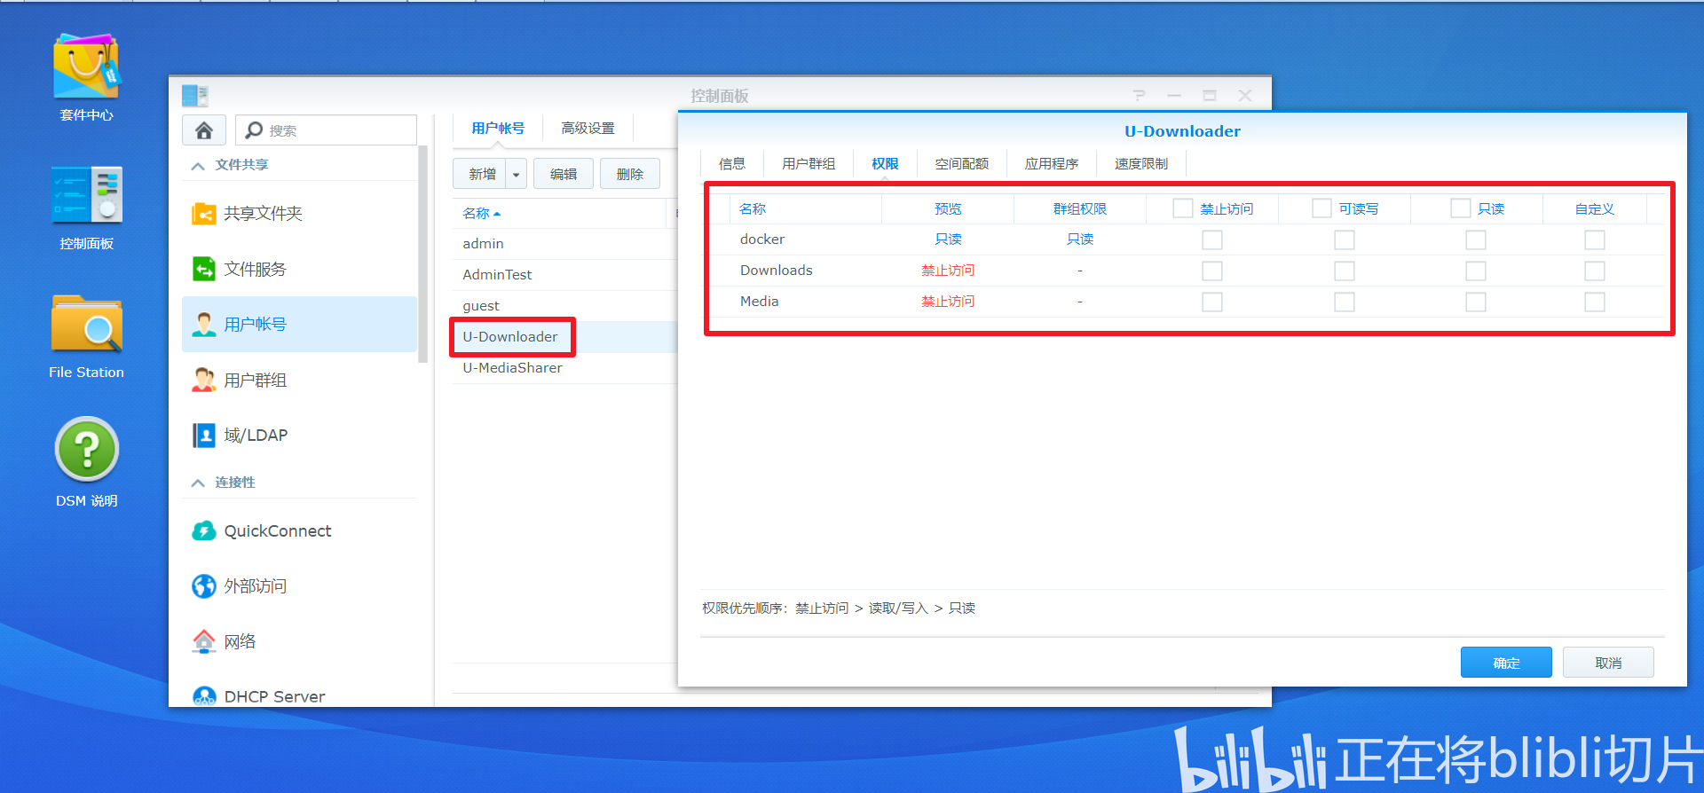This screenshot has width=1704, height=793.
Task: Click the 名称 column header in permissions table
Action: (x=806, y=209)
